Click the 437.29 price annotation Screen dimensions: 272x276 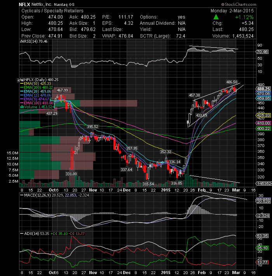click(x=52, y=113)
